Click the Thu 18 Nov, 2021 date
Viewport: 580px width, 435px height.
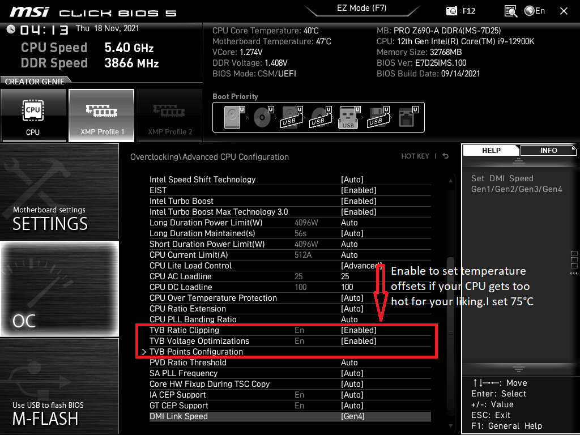click(107, 28)
